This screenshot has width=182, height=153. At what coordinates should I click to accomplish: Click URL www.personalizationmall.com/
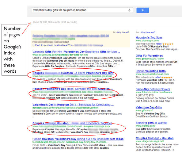pyautogui.click(x=152, y=74)
